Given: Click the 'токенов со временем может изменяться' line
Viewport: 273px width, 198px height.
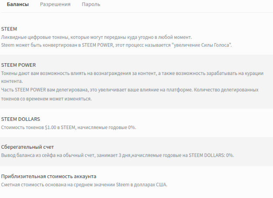Looking at the screenshot, I should coord(47,99).
